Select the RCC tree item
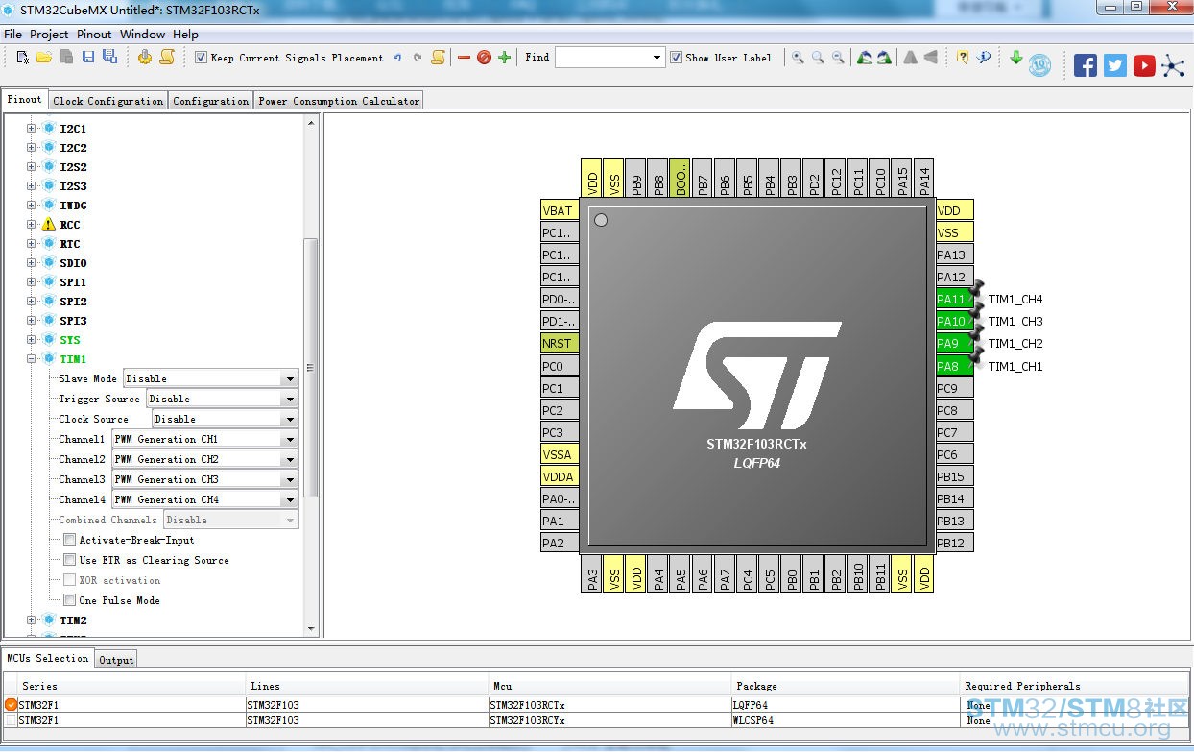This screenshot has width=1194, height=752. [70, 225]
